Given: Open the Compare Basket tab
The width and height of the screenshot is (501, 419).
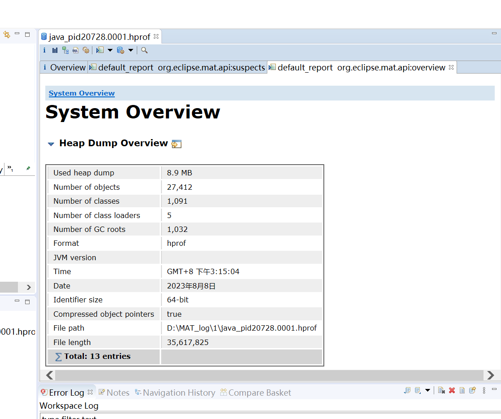Looking at the screenshot, I should [255, 393].
